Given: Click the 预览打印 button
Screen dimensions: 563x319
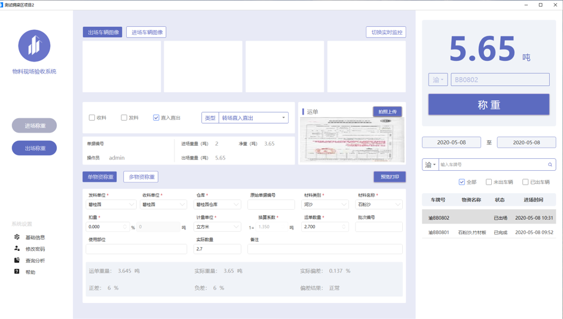Looking at the screenshot, I should pyautogui.click(x=390, y=177).
